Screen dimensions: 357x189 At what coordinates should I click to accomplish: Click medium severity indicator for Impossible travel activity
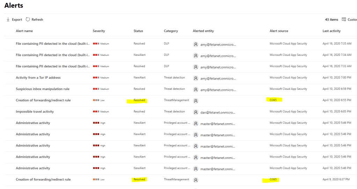(x=96, y=112)
